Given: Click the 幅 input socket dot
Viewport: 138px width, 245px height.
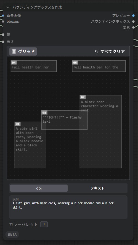Looking at the screenshot, I should 3,34.
